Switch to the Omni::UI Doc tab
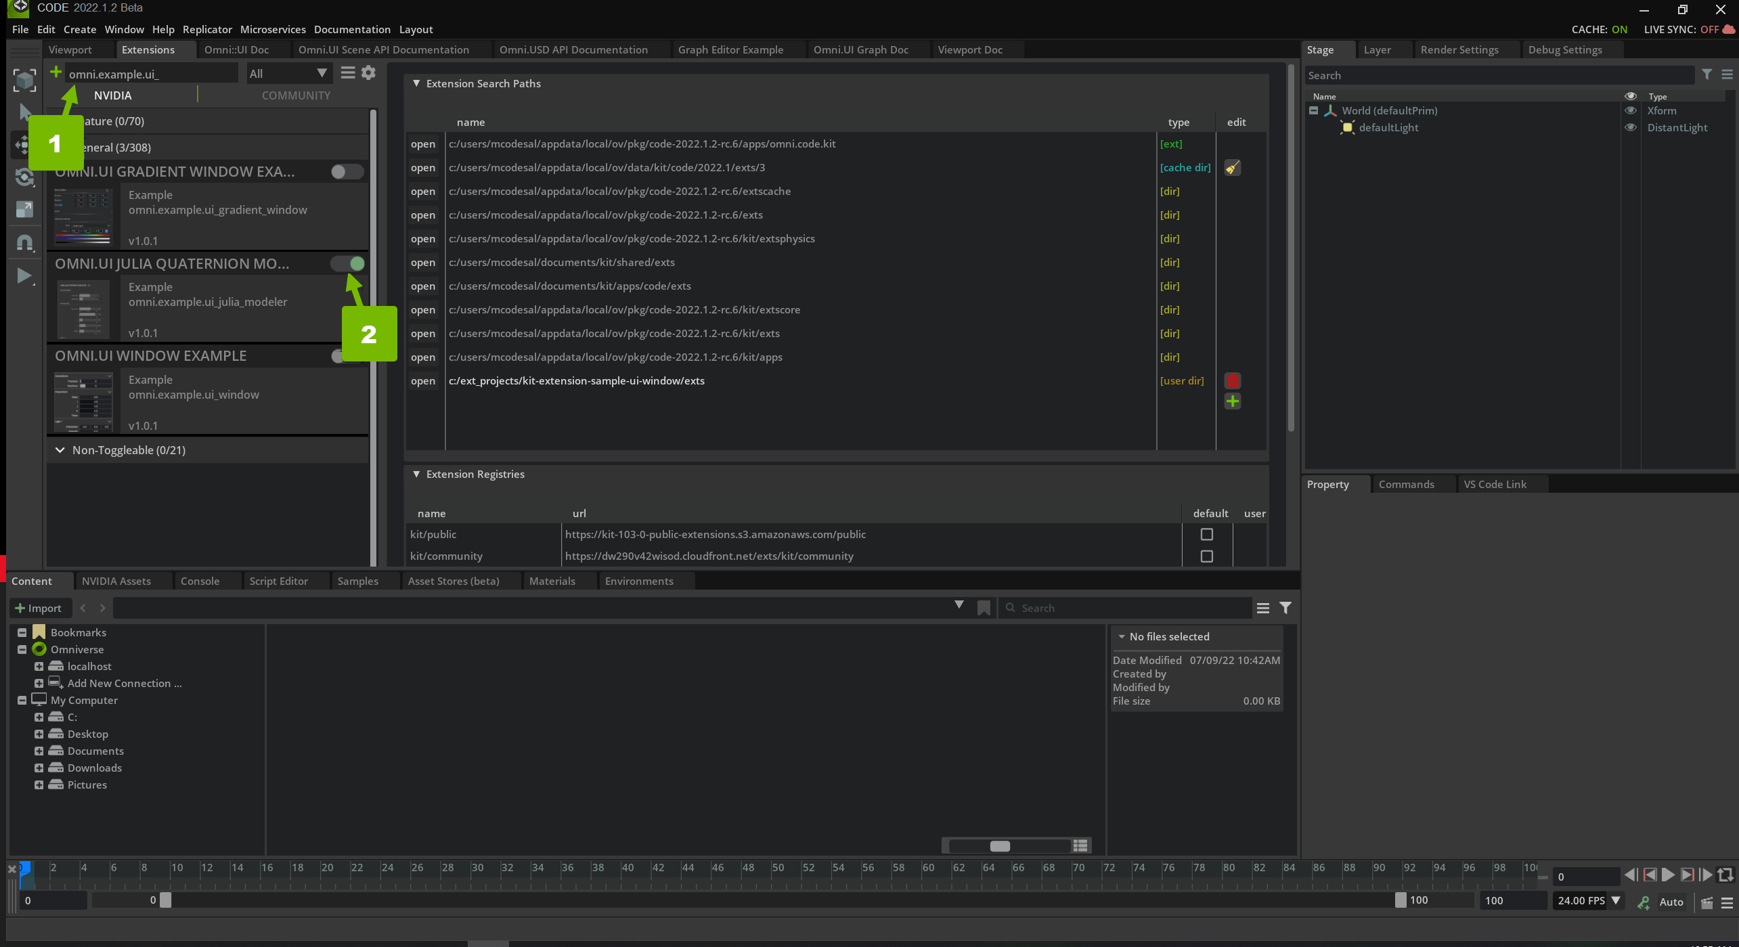The width and height of the screenshot is (1739, 947). 236,49
